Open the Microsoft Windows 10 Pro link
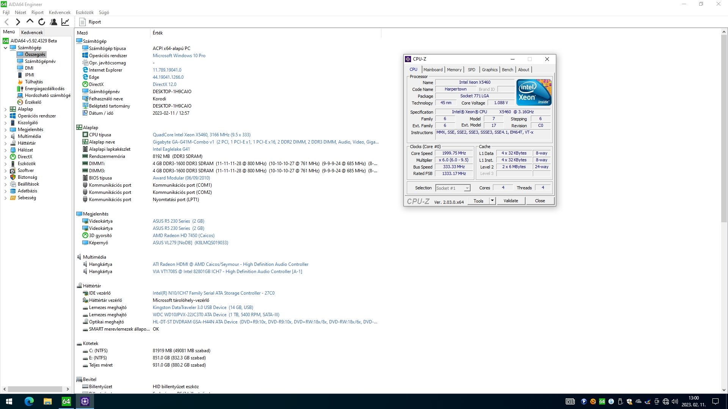The height and width of the screenshot is (409, 728). pyautogui.click(x=179, y=56)
